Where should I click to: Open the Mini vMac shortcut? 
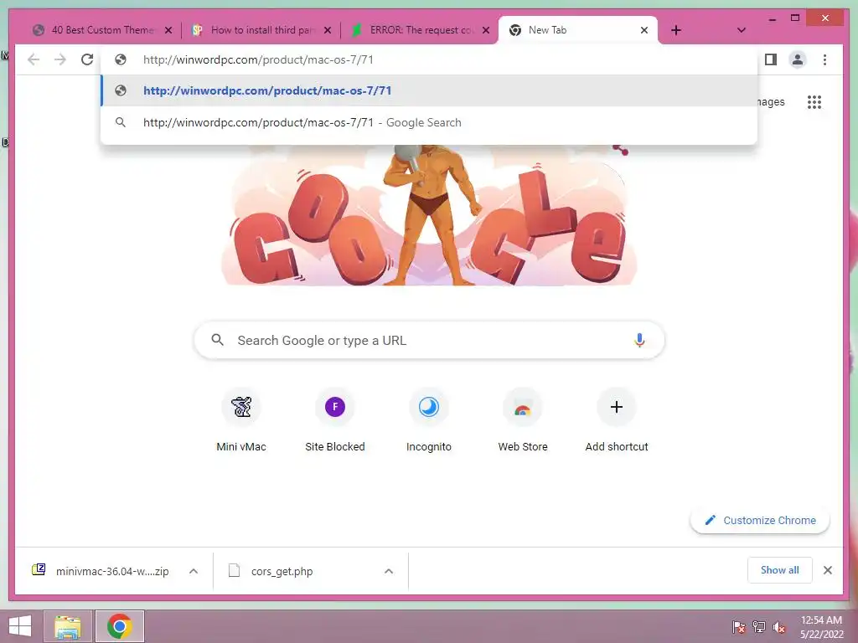(x=241, y=420)
